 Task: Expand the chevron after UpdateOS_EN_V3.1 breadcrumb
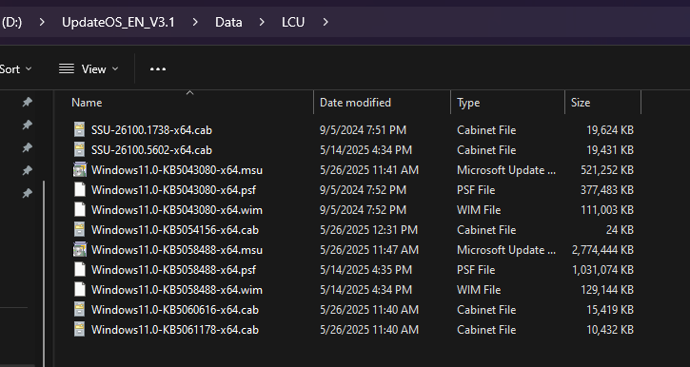coord(195,22)
